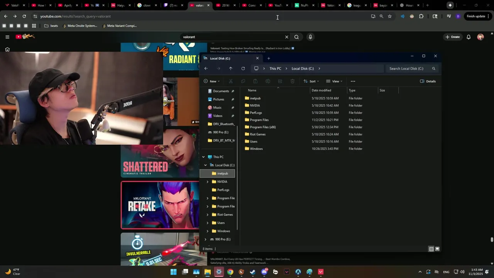Expand 990 Pro (E:) tree node
Screen dimensions: 494x278
[206, 239]
